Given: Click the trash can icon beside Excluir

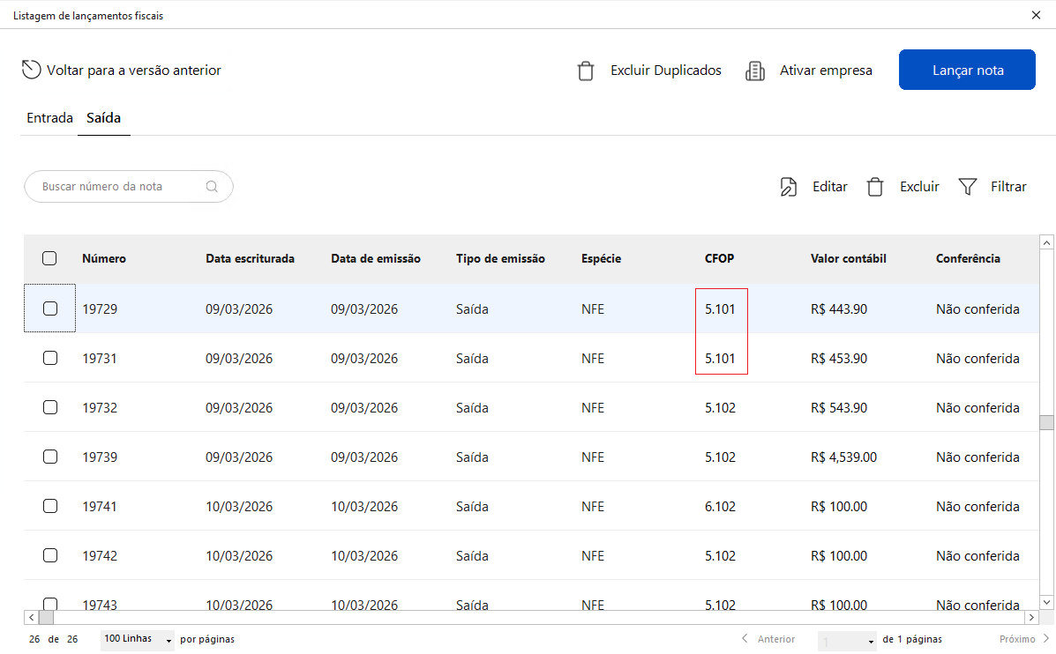Looking at the screenshot, I should point(875,186).
